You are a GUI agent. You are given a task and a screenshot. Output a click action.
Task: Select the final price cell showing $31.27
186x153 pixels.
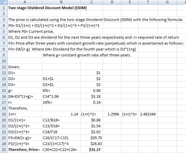pyautogui.click(x=91, y=149)
